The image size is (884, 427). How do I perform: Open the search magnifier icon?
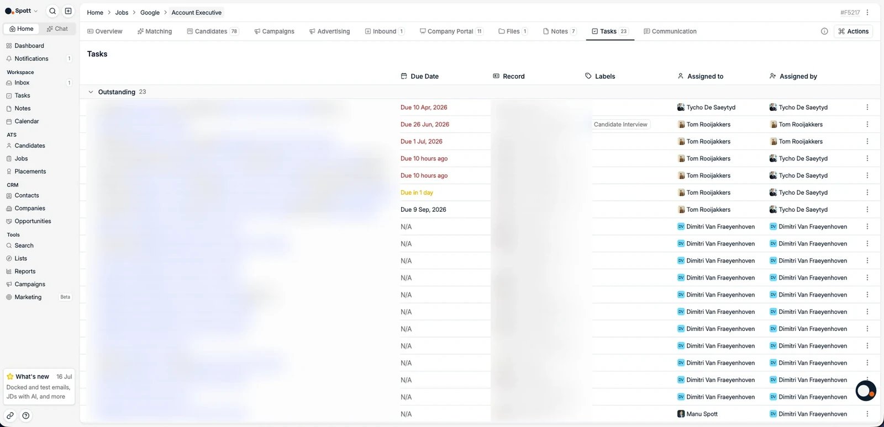[x=52, y=11]
